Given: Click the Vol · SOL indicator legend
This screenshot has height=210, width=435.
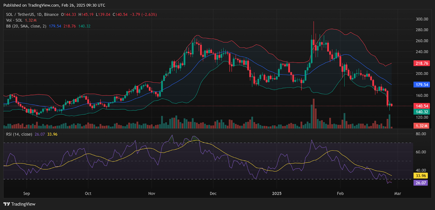Looking at the screenshot, I should 14,20.
